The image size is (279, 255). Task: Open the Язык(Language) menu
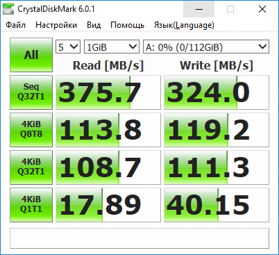point(184,25)
